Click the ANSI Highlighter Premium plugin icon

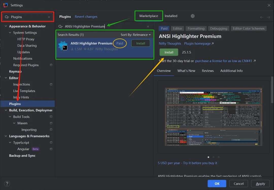coord(63,46)
